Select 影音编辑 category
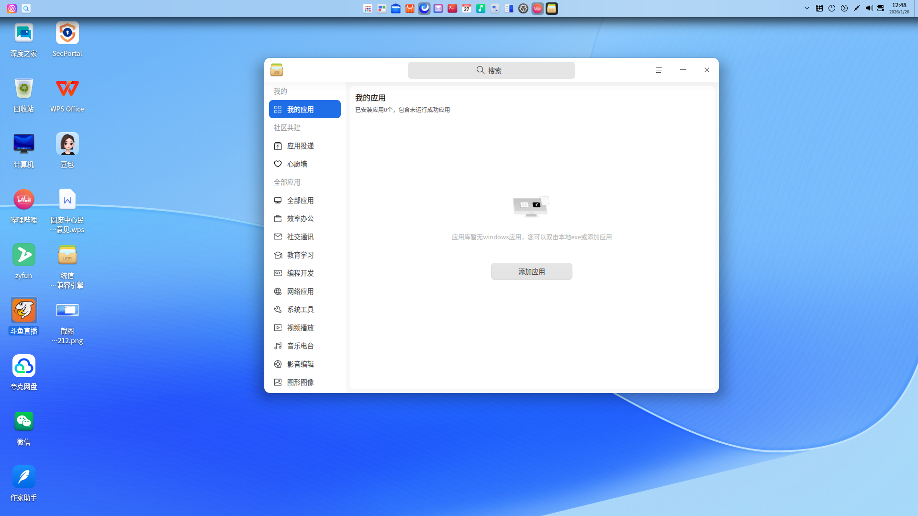This screenshot has height=516, width=918. [x=305, y=364]
